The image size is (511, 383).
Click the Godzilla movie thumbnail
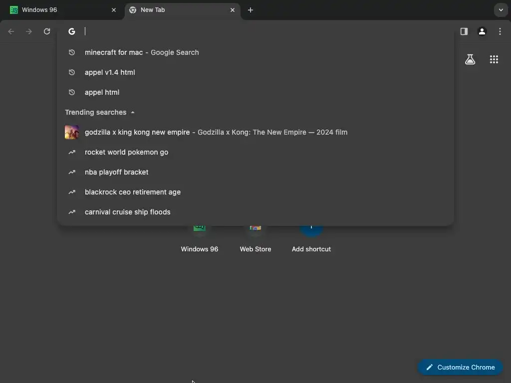(x=72, y=132)
